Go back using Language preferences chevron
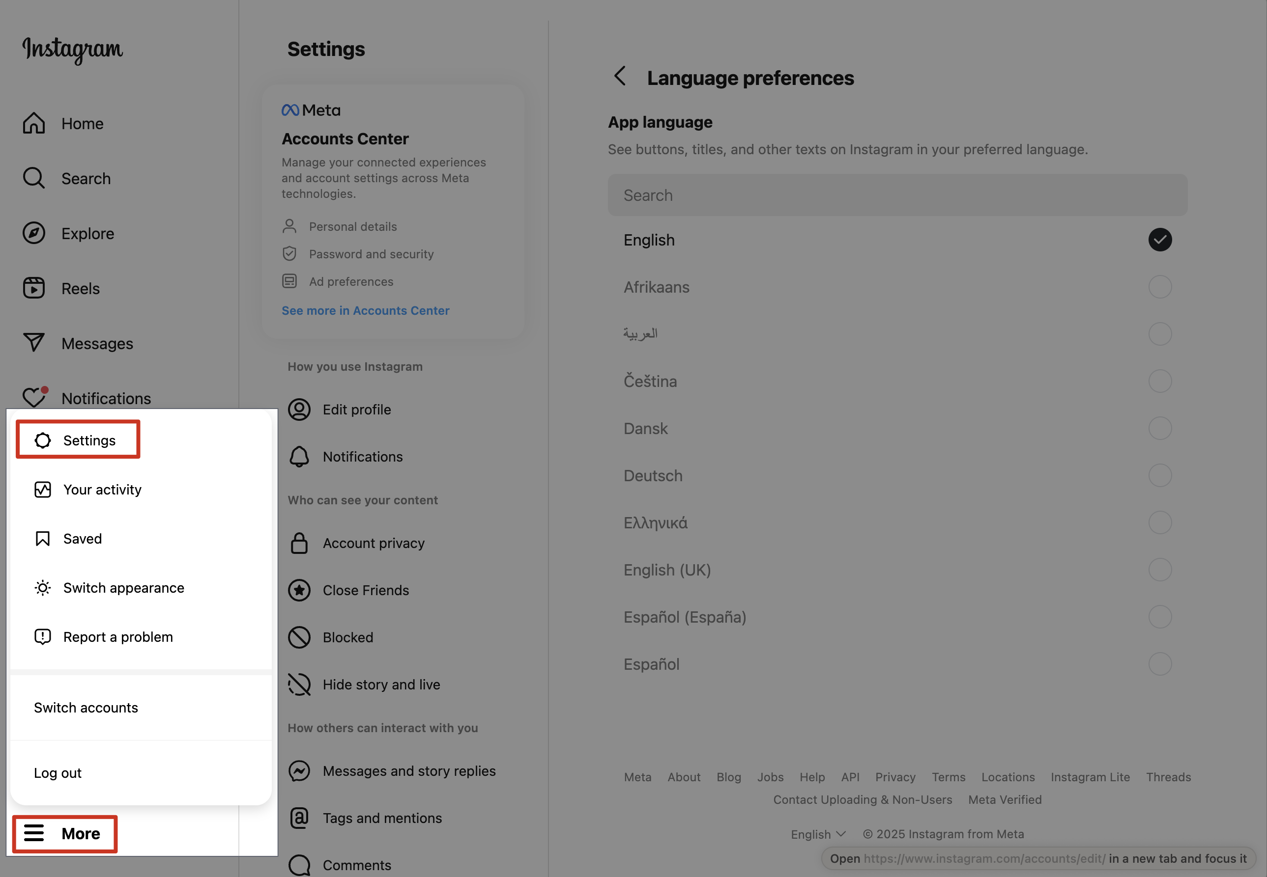The height and width of the screenshot is (877, 1267). [x=620, y=77]
